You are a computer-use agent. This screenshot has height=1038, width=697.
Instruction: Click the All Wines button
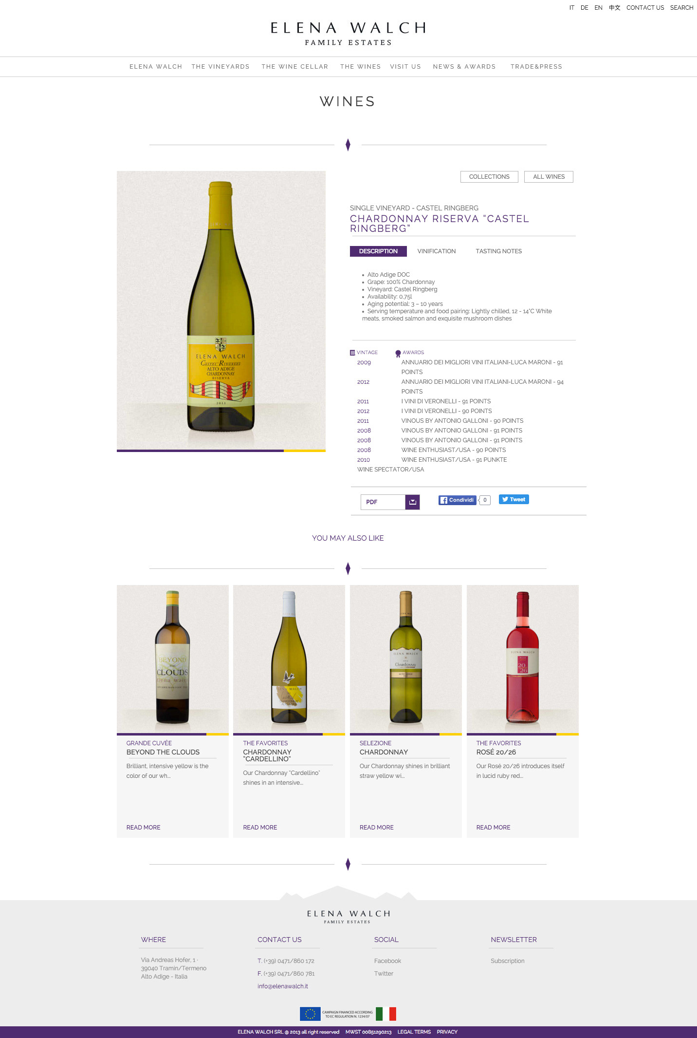[x=549, y=177]
